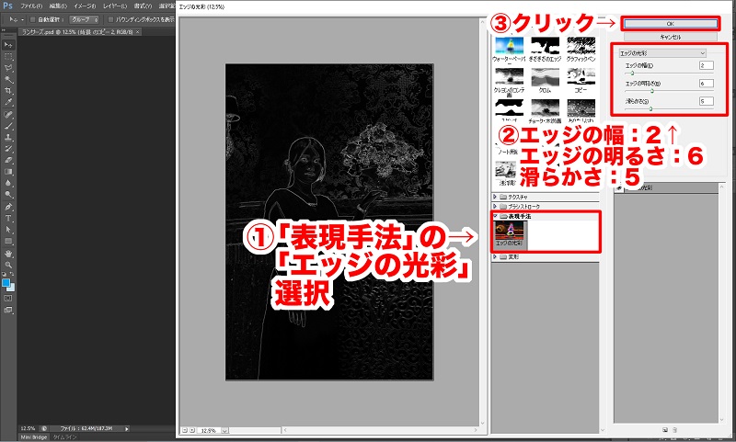This screenshot has height=442, width=736.
Task: Open the ファイル(F) menu
Action: pyautogui.click(x=31, y=6)
